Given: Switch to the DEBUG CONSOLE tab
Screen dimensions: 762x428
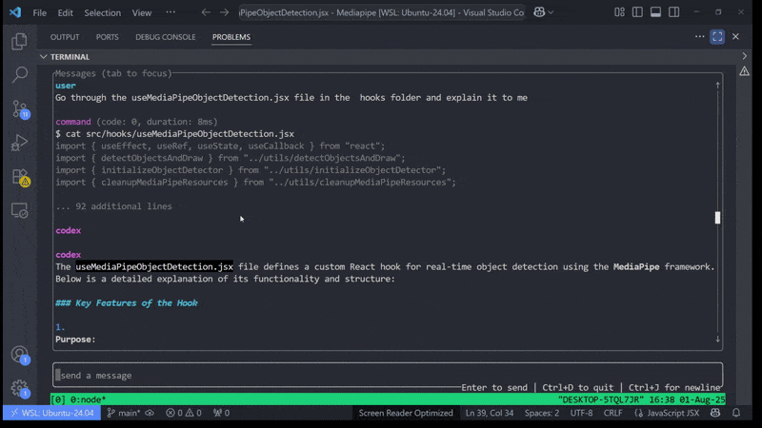Looking at the screenshot, I should [x=165, y=37].
